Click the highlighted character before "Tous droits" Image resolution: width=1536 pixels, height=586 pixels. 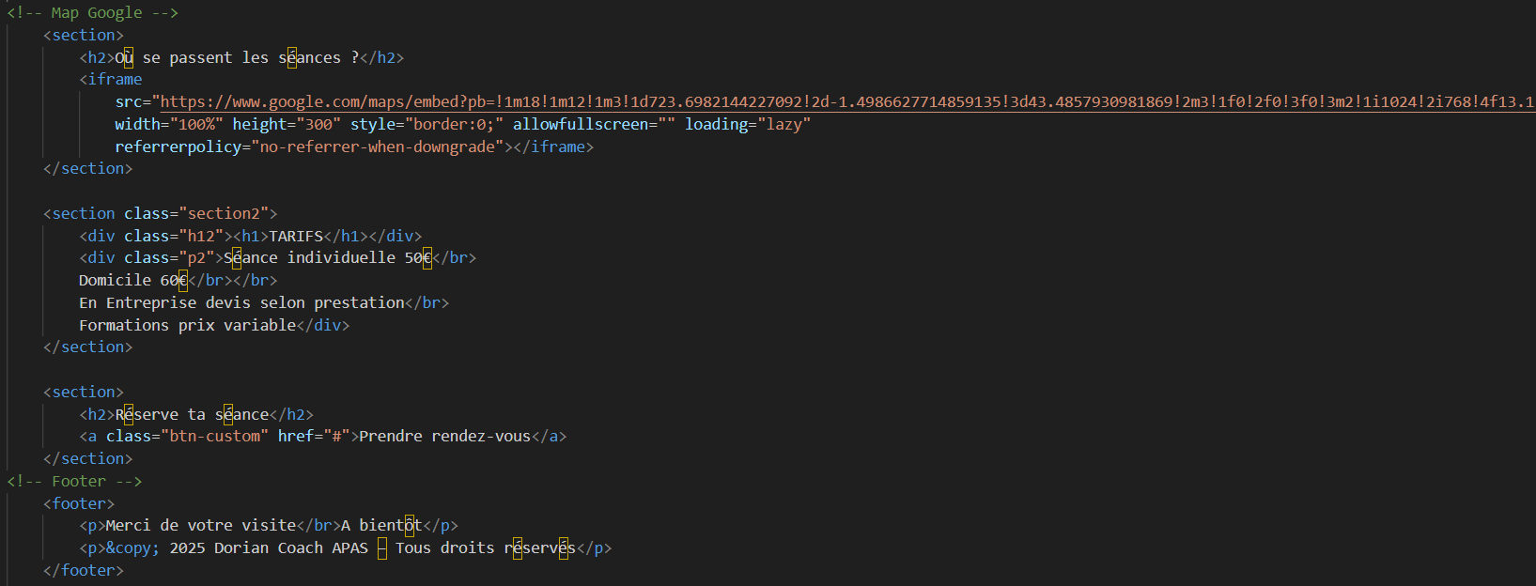pyautogui.click(x=382, y=548)
